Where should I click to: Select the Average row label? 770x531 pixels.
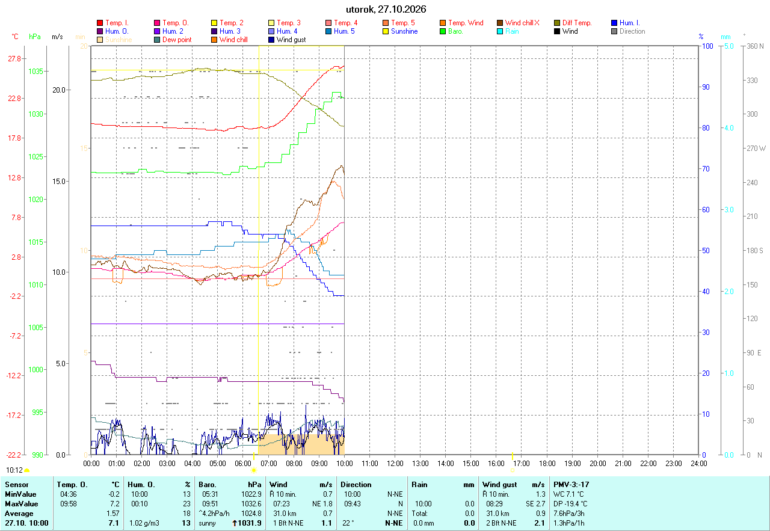click(19, 514)
